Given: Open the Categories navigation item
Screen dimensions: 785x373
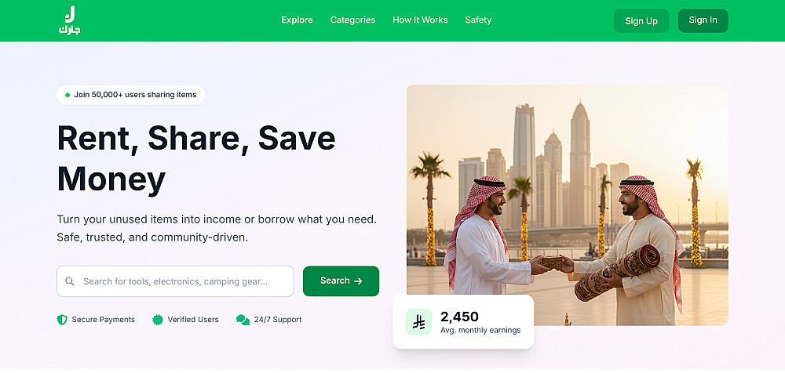Looking at the screenshot, I should tap(352, 20).
